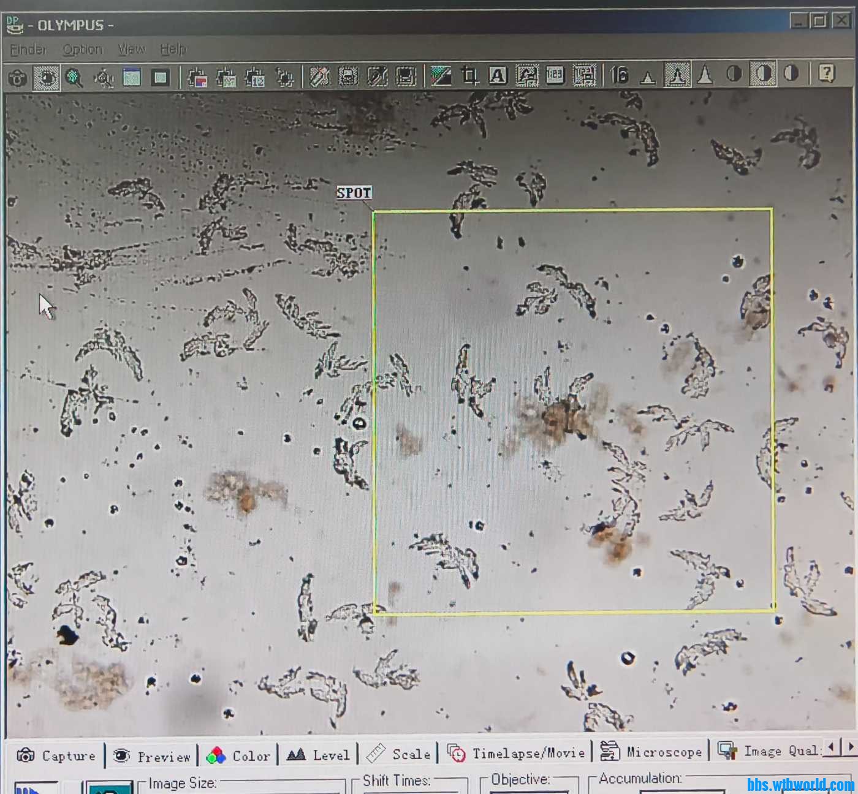Click the SPOT label on image
Image resolution: width=858 pixels, height=794 pixels.
354,192
